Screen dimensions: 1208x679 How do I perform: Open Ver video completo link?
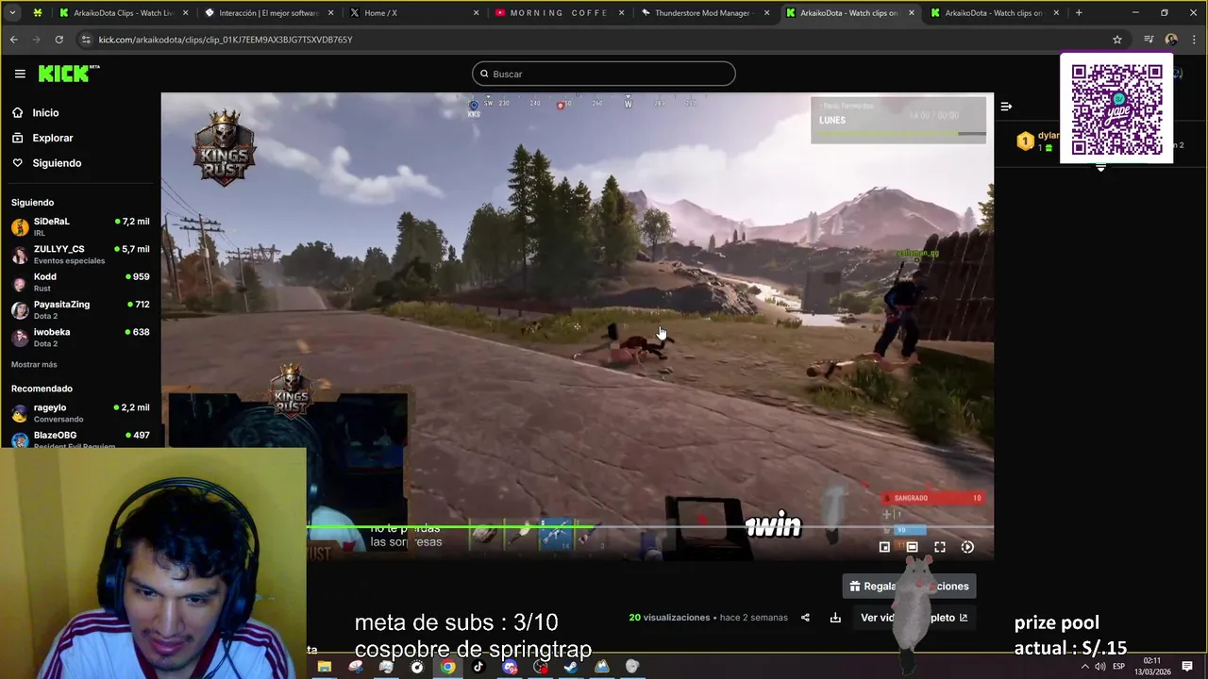(914, 618)
